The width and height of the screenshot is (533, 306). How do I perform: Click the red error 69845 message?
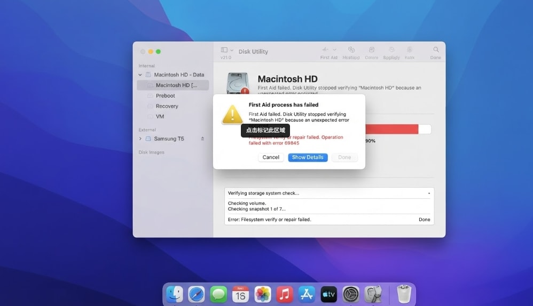(x=296, y=140)
